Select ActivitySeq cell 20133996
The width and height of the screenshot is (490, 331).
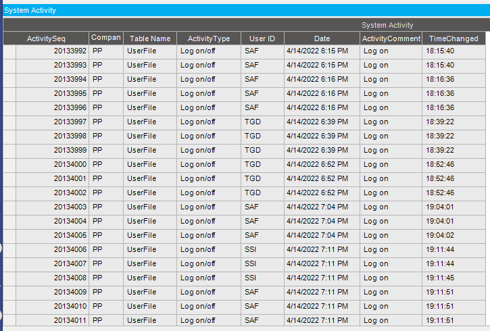pyautogui.click(x=53, y=108)
